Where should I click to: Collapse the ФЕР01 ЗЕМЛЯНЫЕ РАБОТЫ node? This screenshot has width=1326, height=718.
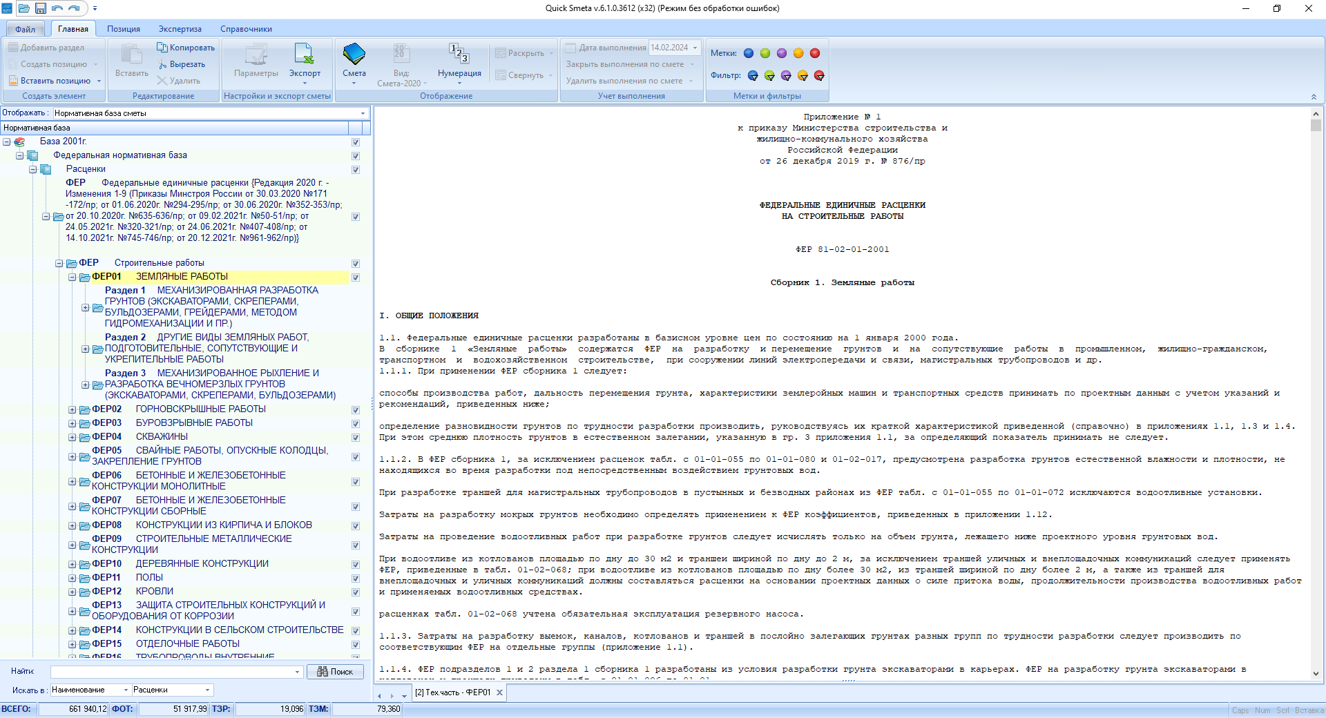[x=72, y=277]
